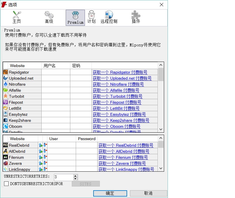
Task: Select the Premium tab
Action: click(x=75, y=18)
